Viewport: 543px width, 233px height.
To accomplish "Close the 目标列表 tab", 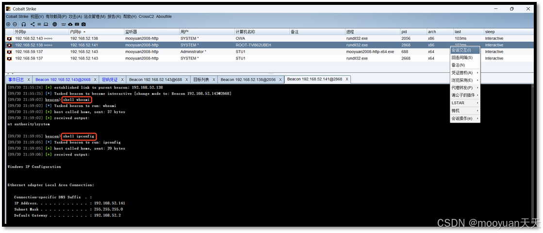I will [214, 79].
